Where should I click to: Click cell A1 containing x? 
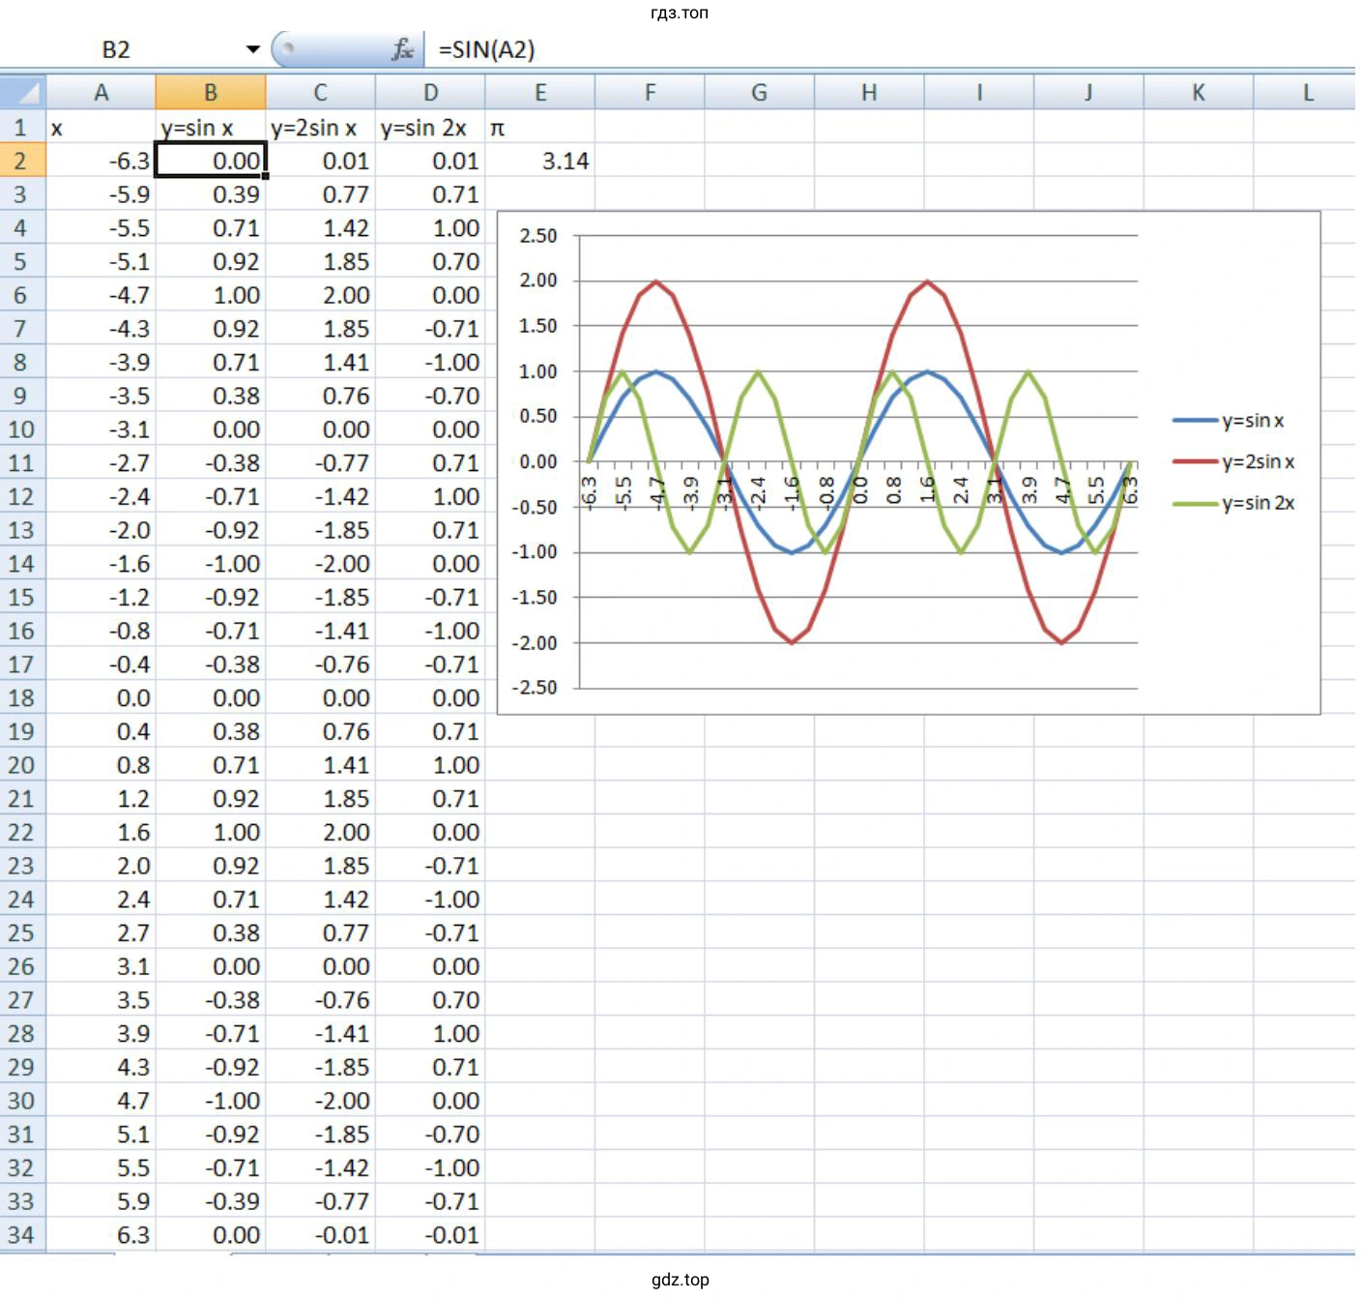pos(101,127)
